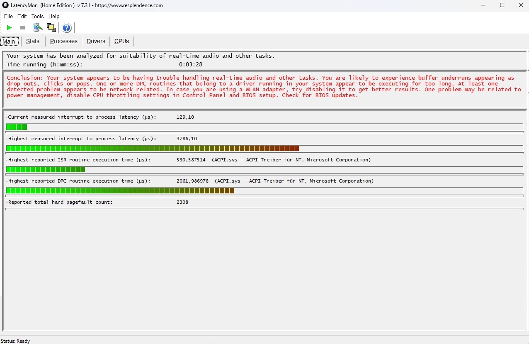Click the blue question mark help icon

pyautogui.click(x=67, y=28)
